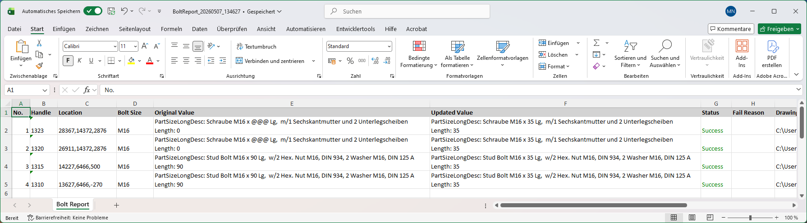Viewport: 807px width, 223px height.
Task: Toggle the Automatisches Speichern switch
Action: pos(93,11)
